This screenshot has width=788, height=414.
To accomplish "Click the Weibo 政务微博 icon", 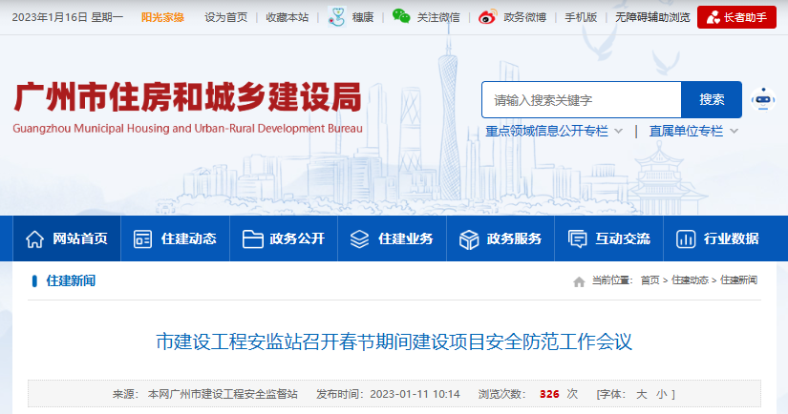I will (488, 17).
